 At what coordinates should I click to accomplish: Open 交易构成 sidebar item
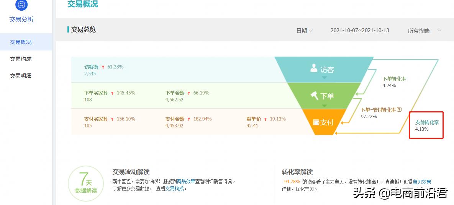pyautogui.click(x=21, y=59)
